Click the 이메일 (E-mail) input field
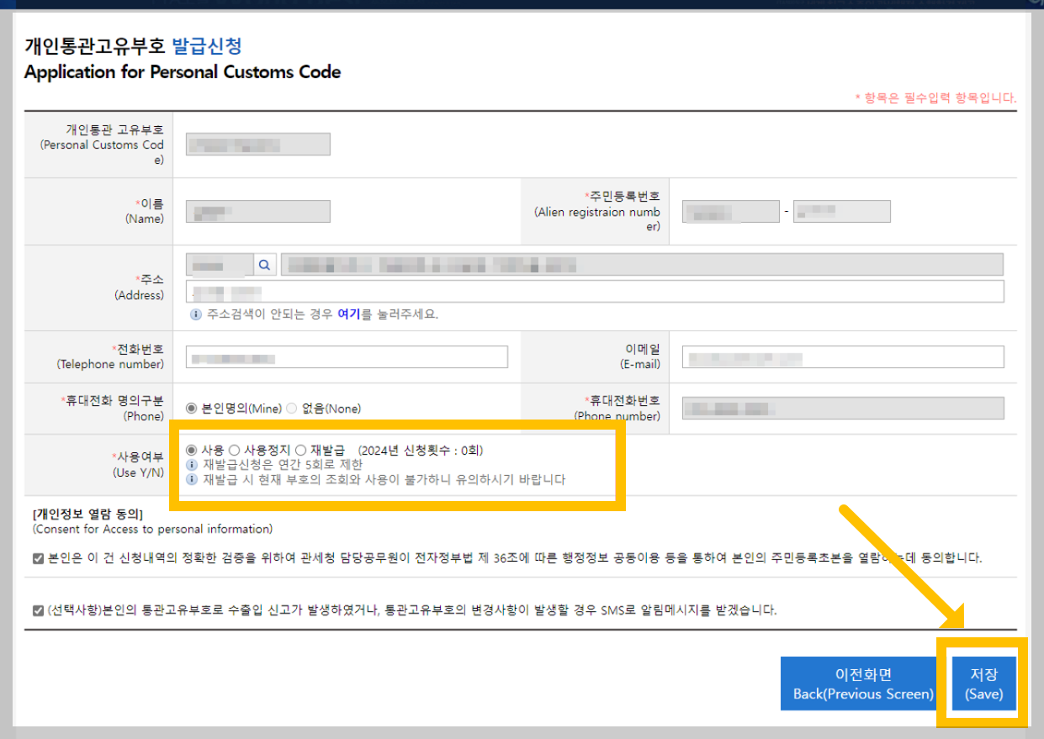Image resolution: width=1044 pixels, height=739 pixels. [x=843, y=356]
